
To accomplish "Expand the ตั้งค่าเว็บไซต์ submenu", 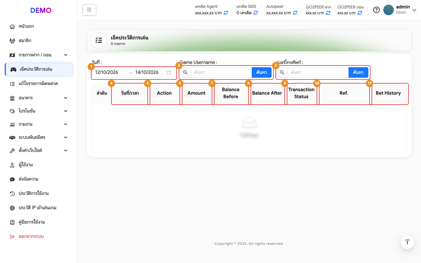I will tap(66, 150).
